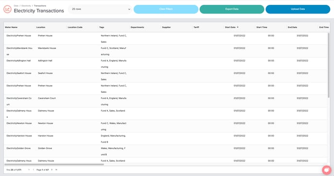334x176 pixels.
Task: Sort by the End Date column header
Action: pyautogui.click(x=292, y=27)
